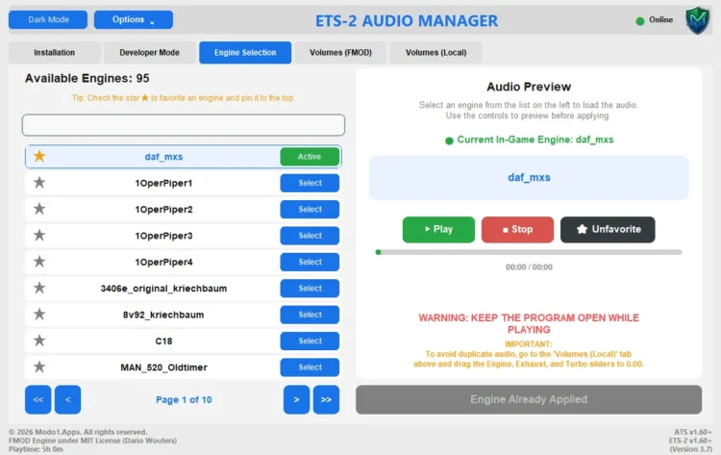721x455 pixels.
Task: Go to previous engine page
Action: 67,399
